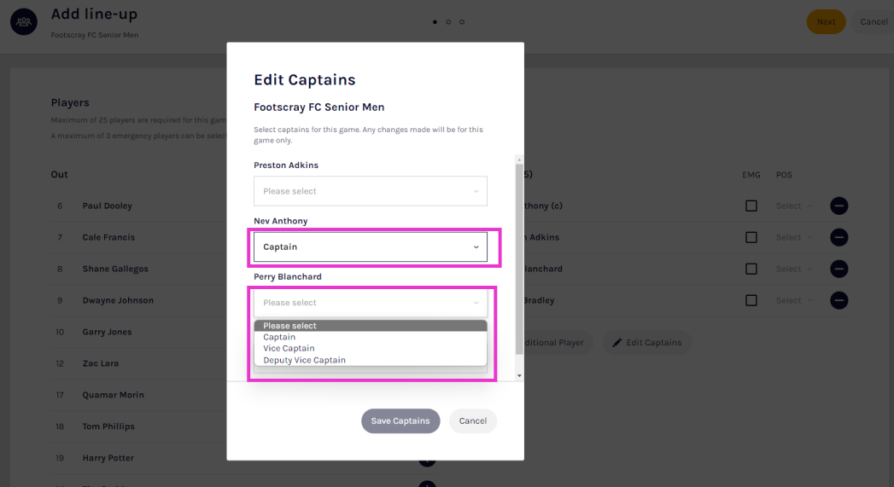Remove Bradley using the minus icon
894x487 pixels.
coord(838,300)
